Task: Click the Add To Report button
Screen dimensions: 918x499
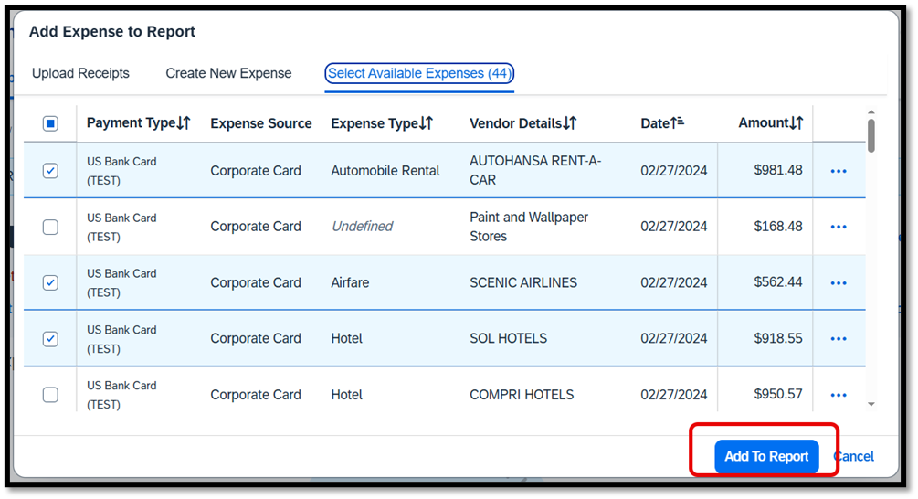Action: click(x=766, y=456)
